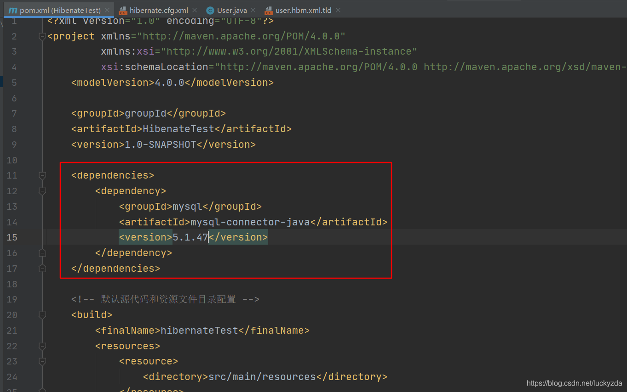Click artifactId value mysql-connector-java
Screen dimensions: 627x392
tap(250, 222)
